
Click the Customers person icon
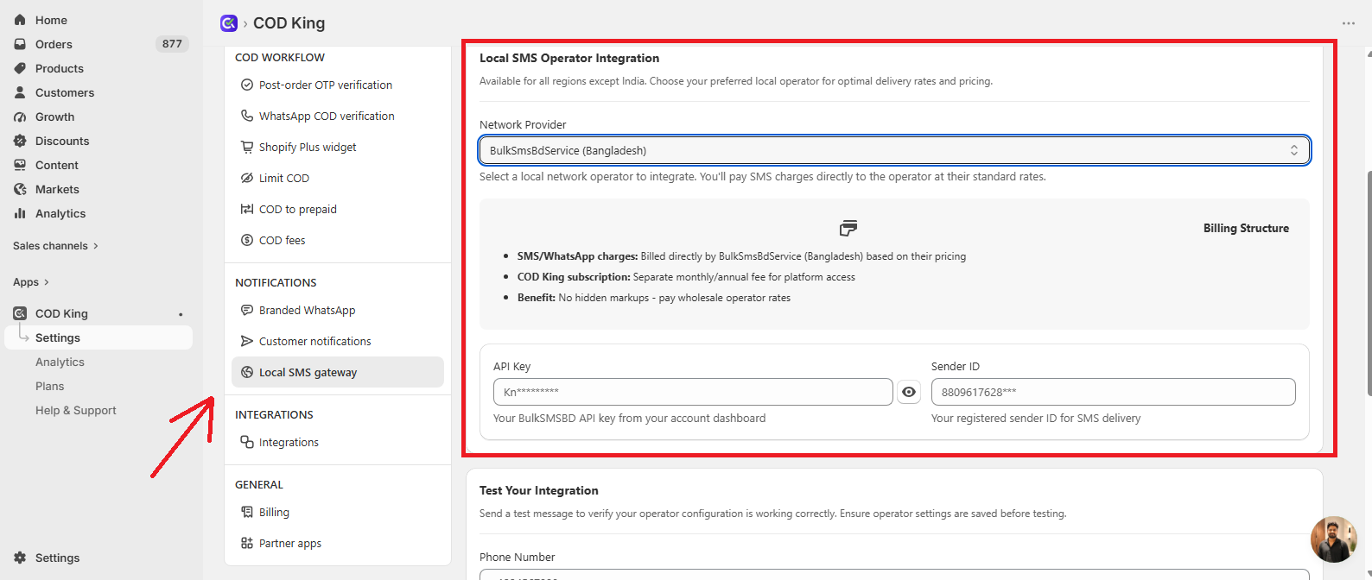click(x=20, y=92)
